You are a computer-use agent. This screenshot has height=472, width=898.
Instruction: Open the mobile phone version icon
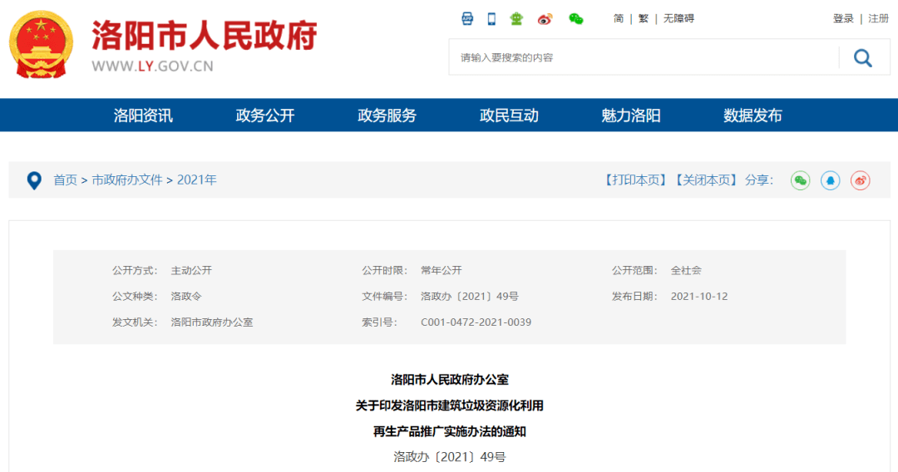(491, 18)
